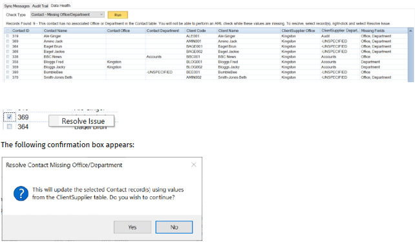Select the BBC News contact row
Viewport: 415px width, 242px height.
point(206,57)
